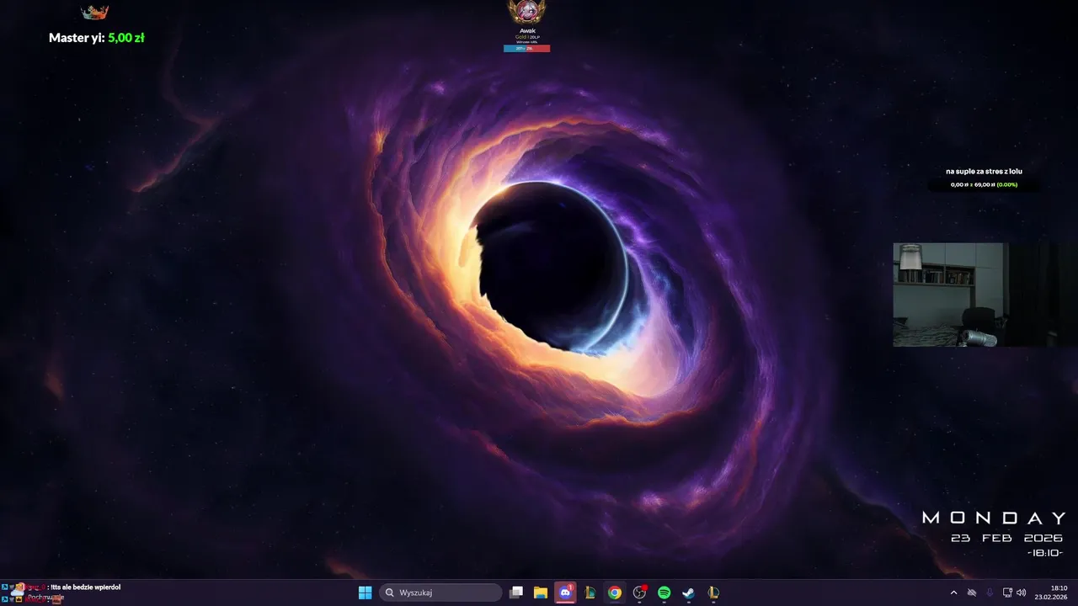Click the microphone tray icon
This screenshot has width=1078, height=606.
point(990,593)
